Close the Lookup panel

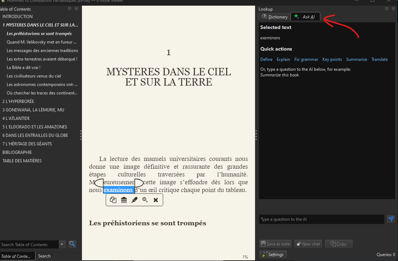(x=393, y=8)
